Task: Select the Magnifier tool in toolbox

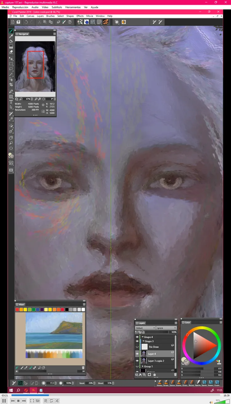Action: 11,143
